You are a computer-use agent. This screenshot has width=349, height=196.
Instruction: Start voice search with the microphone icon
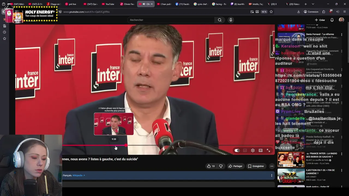(x=231, y=20)
